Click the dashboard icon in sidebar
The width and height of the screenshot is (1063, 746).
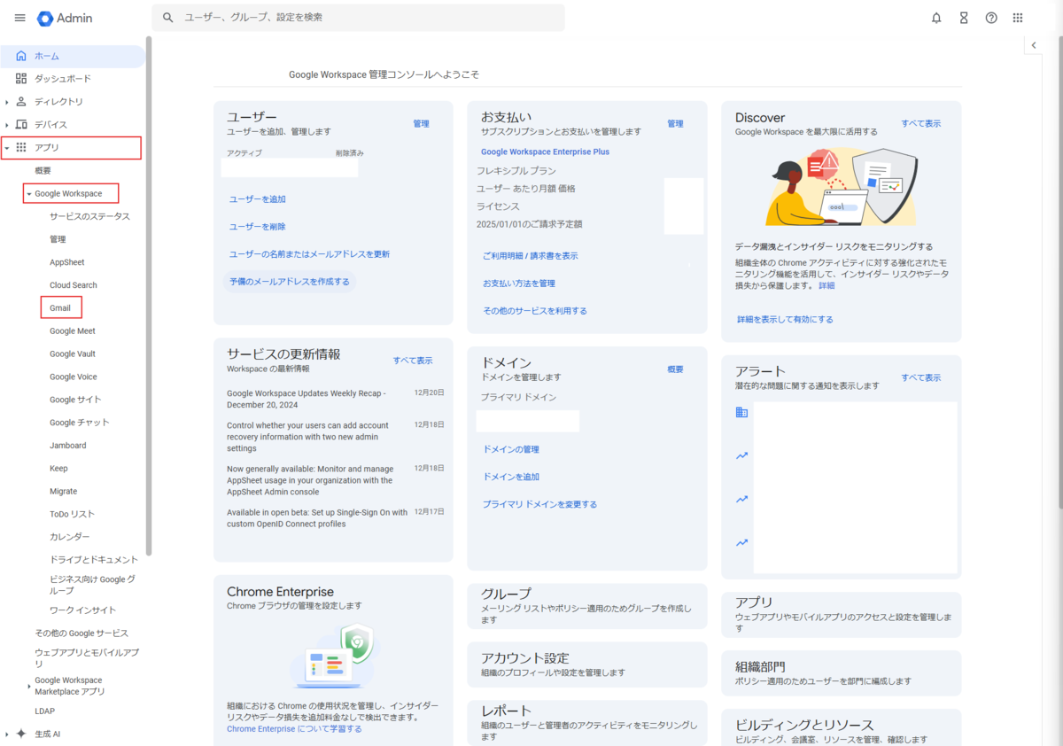pyautogui.click(x=21, y=79)
